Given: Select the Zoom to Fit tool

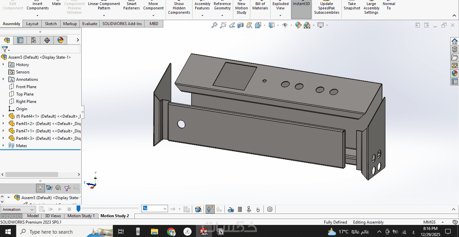Looking at the screenshot, I should pos(214,25).
